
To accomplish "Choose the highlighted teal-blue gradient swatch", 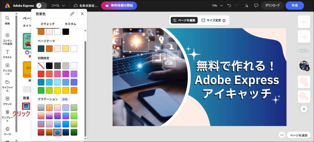I will 57,132.
